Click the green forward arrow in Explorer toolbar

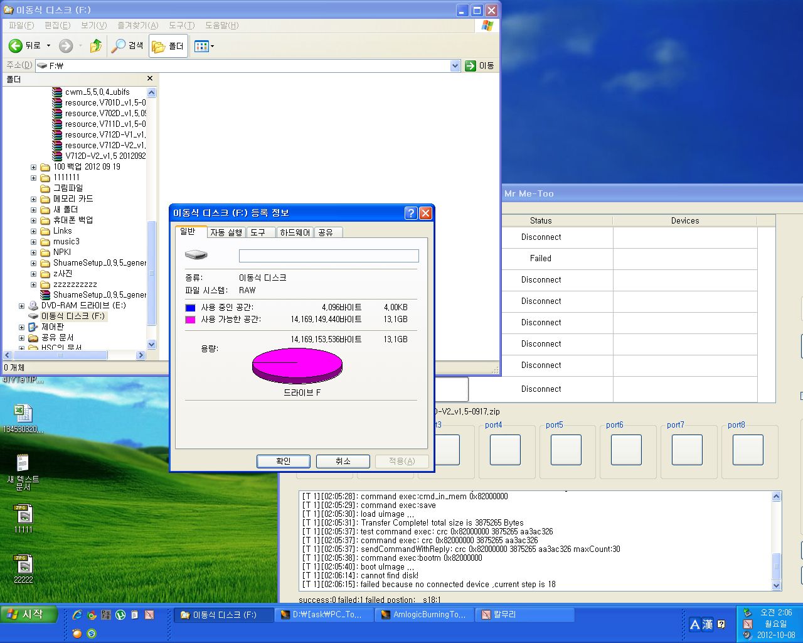66,46
